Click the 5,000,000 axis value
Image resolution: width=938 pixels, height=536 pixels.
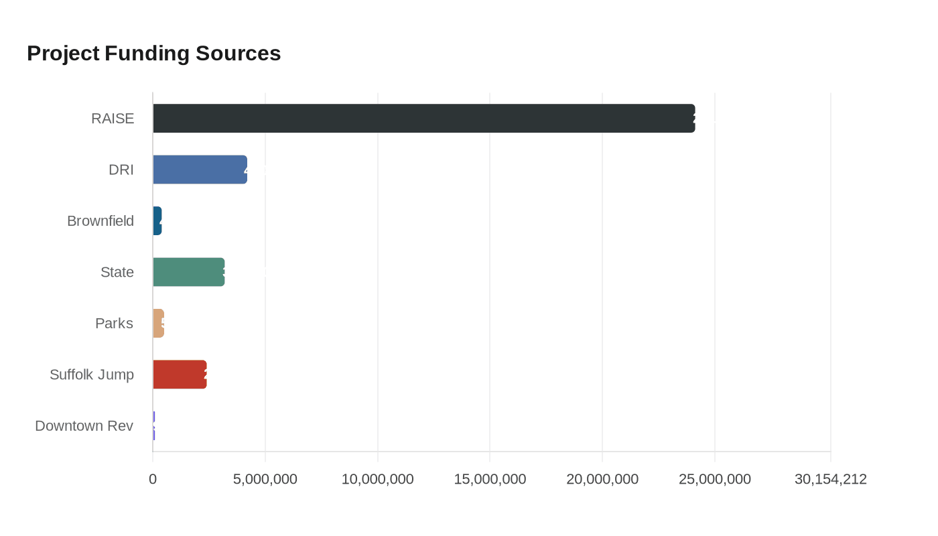(x=265, y=479)
